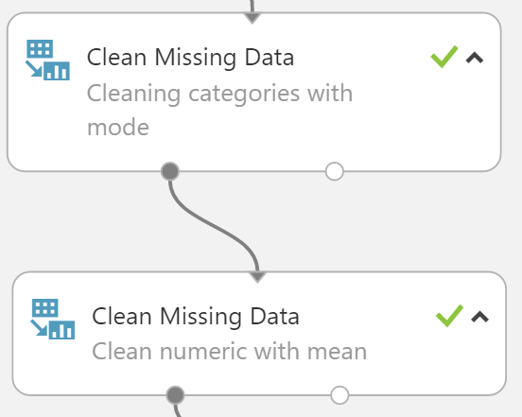Select cleaning transformation output port of mean module
The height and width of the screenshot is (417, 522).
coord(339,395)
